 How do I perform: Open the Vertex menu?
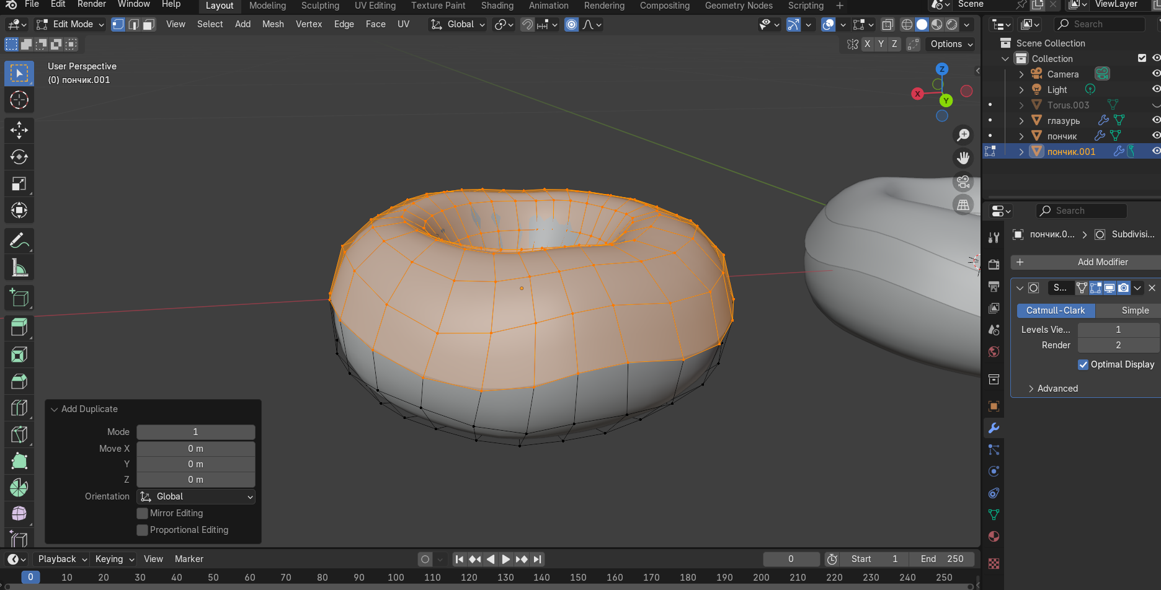(x=309, y=24)
